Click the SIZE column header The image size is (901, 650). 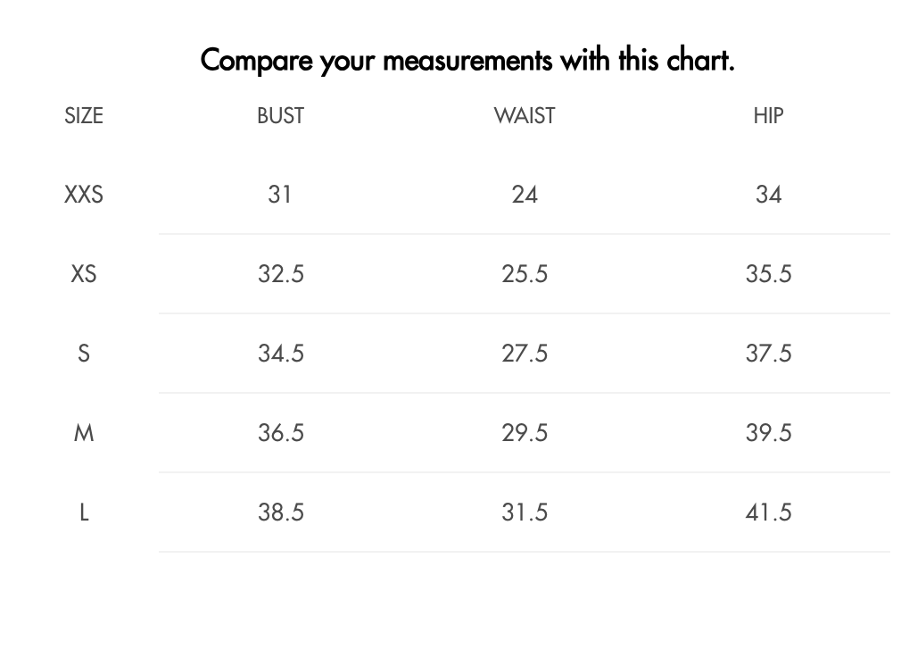pos(84,116)
